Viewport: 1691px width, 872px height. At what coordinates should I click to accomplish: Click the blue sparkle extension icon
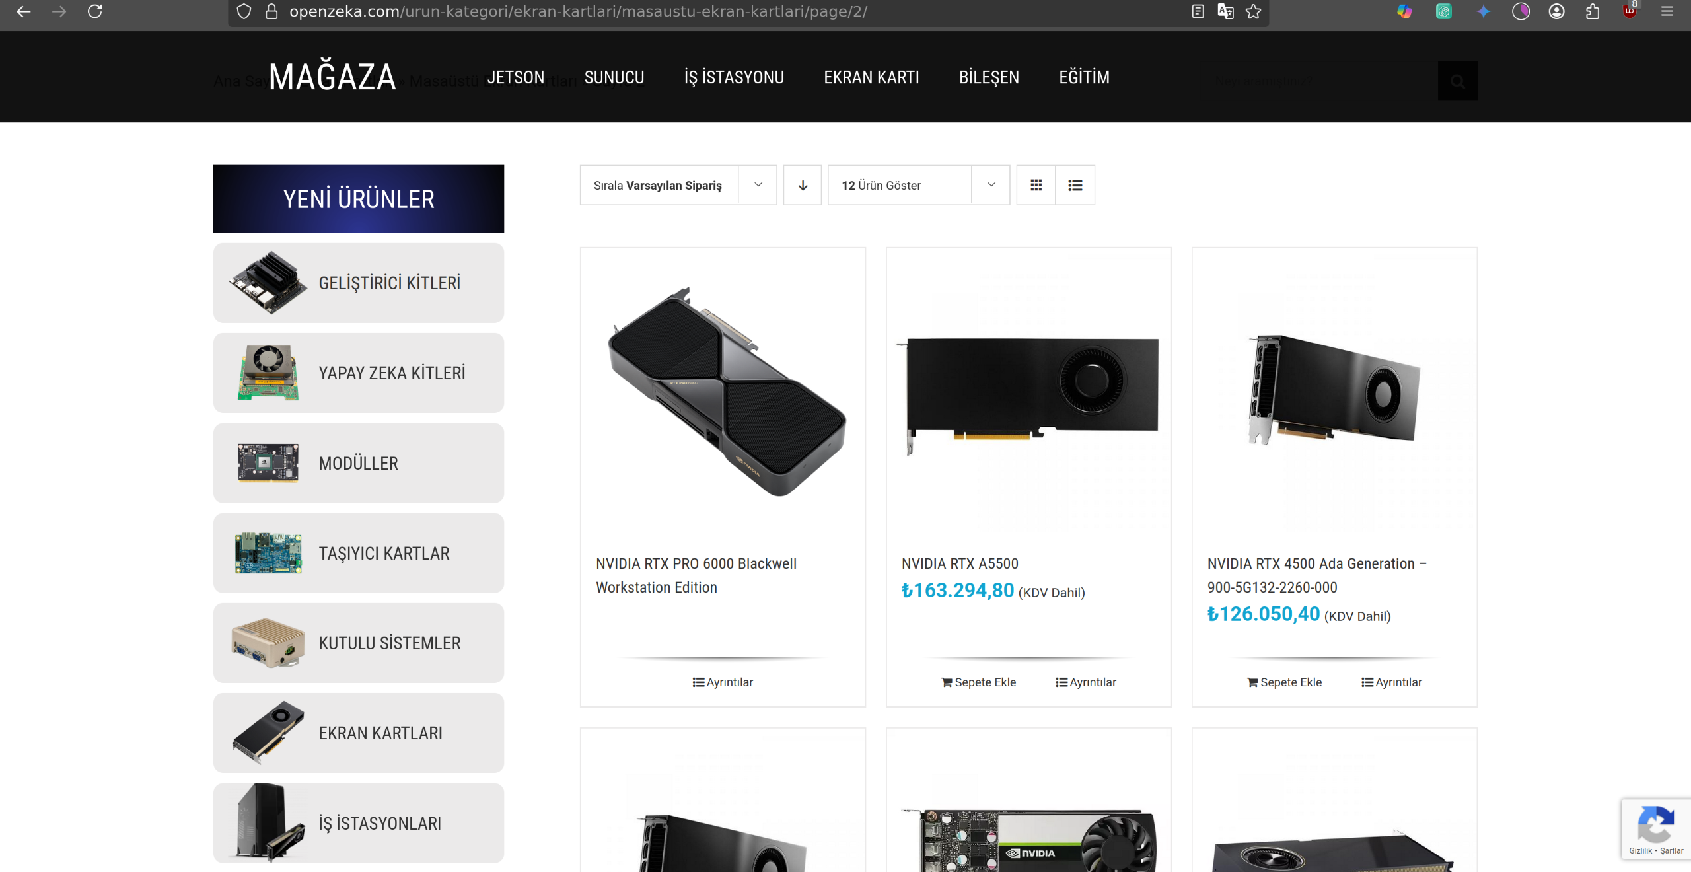click(x=1484, y=11)
